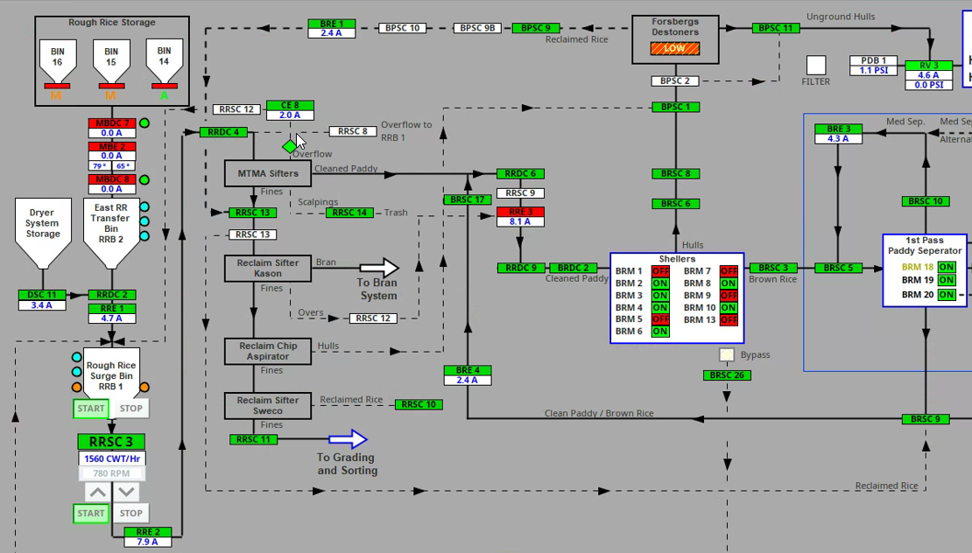972x553 pixels.
Task: Select the RRSC 10 Reclaimed Rice label
Action: click(419, 404)
